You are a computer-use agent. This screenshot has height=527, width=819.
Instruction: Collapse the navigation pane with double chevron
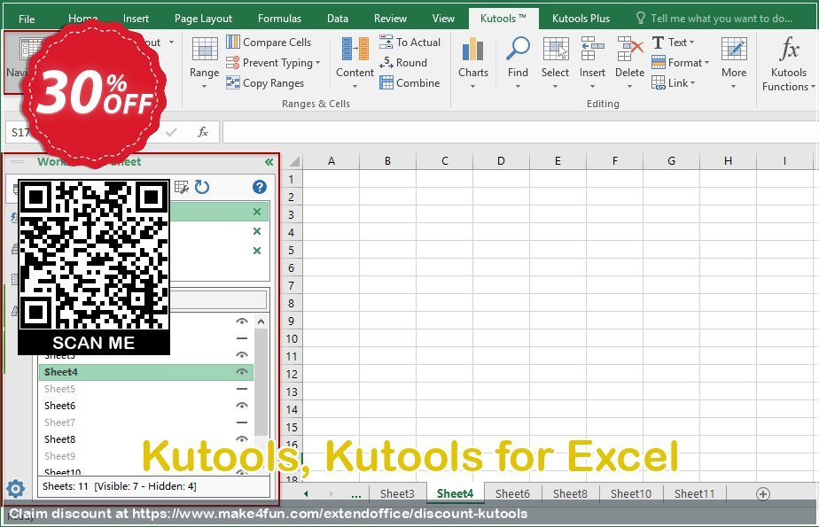tap(269, 162)
